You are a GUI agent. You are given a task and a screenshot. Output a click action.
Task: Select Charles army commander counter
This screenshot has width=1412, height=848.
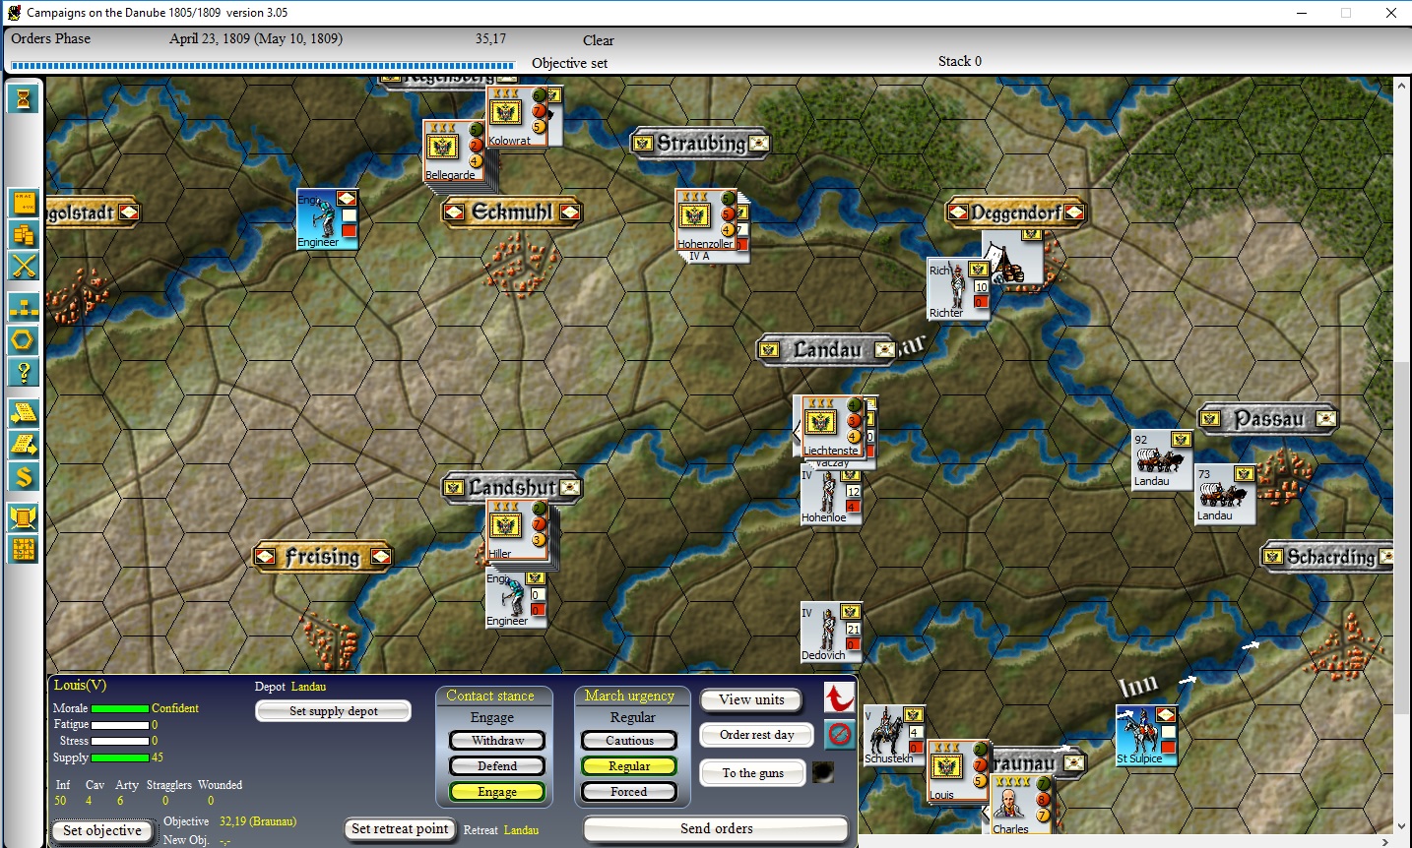1021,805
